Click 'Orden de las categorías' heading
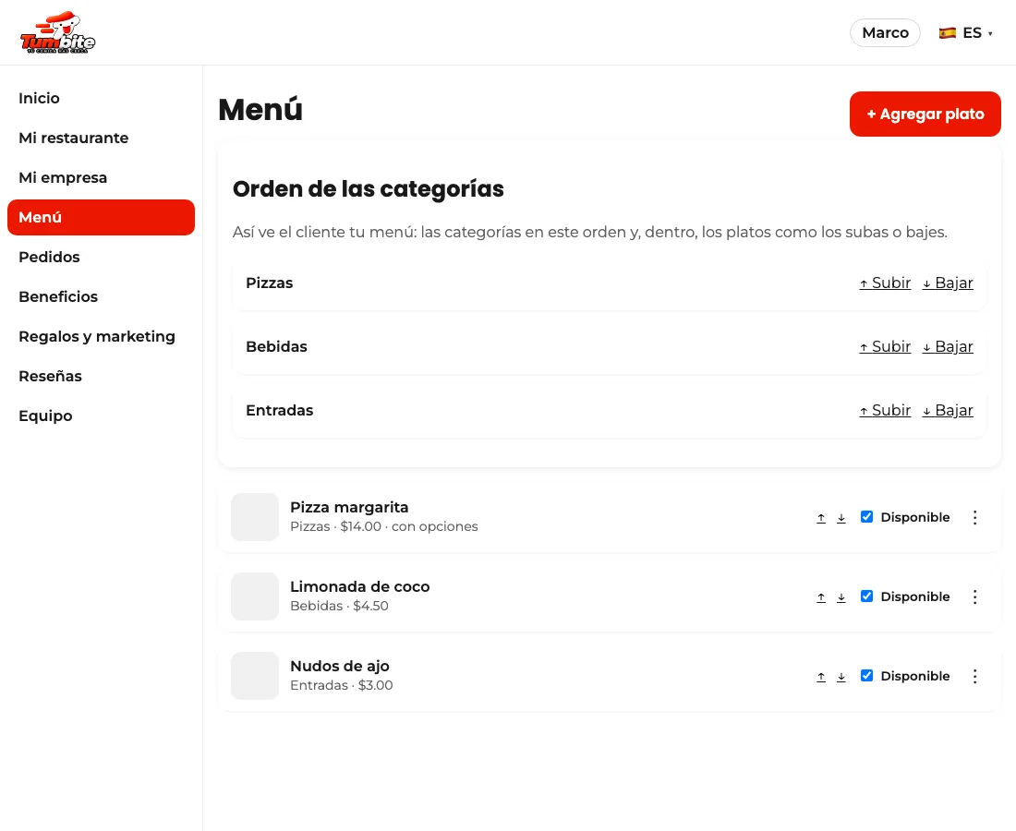1016x831 pixels. click(x=368, y=189)
